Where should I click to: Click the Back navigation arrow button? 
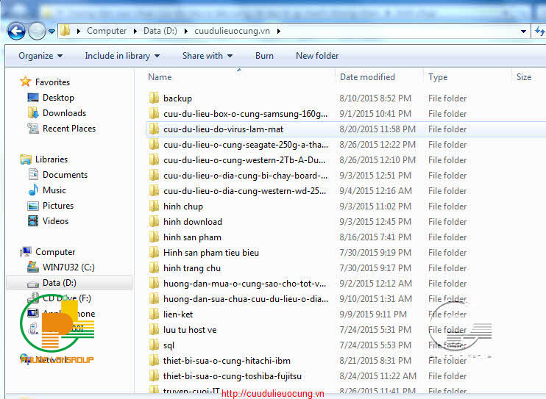click(16, 31)
